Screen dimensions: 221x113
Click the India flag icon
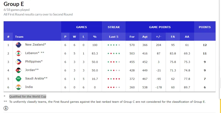tap(18, 87)
